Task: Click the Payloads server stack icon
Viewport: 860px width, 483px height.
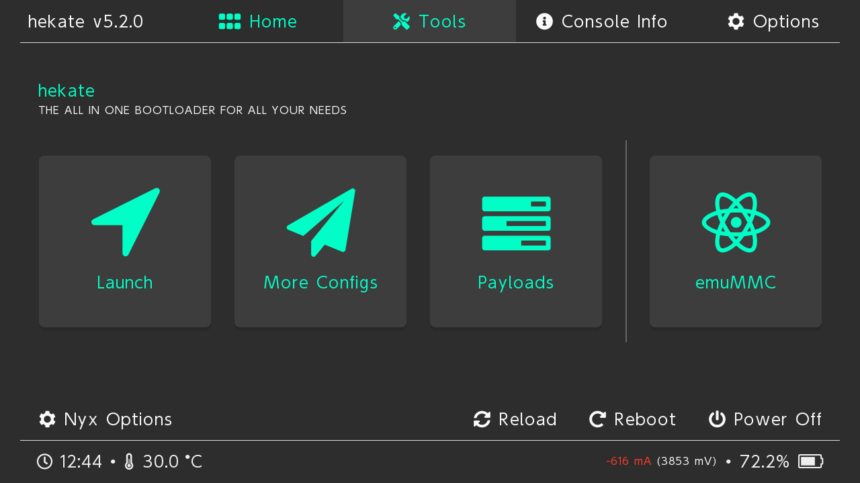Action: (516, 223)
